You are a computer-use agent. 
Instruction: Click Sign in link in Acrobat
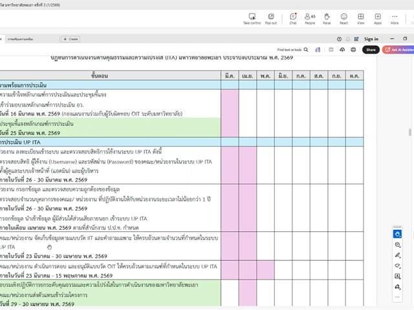(371, 39)
